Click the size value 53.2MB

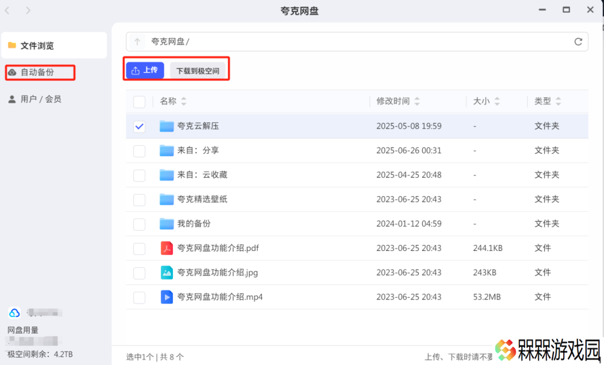[487, 297]
